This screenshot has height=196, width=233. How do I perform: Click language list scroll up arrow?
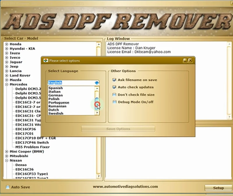pos(97,88)
